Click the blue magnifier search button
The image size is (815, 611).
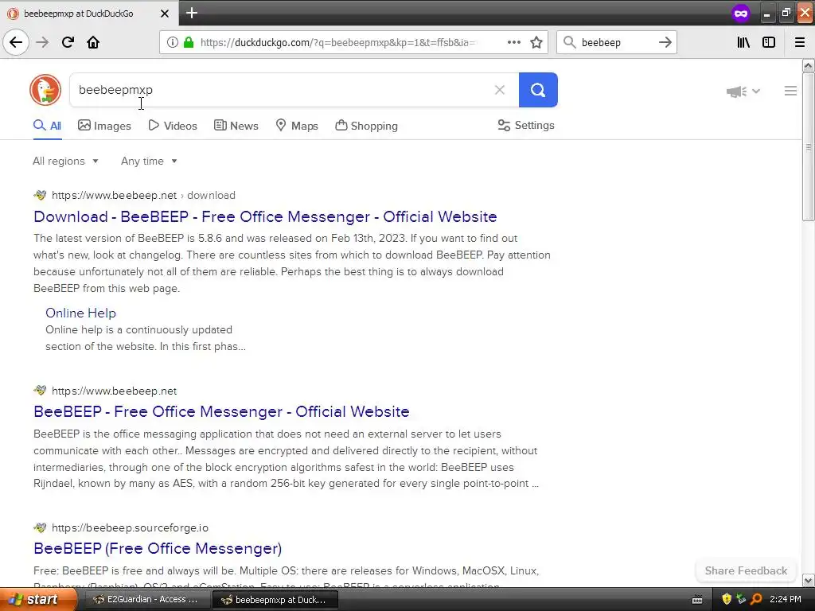pos(538,90)
